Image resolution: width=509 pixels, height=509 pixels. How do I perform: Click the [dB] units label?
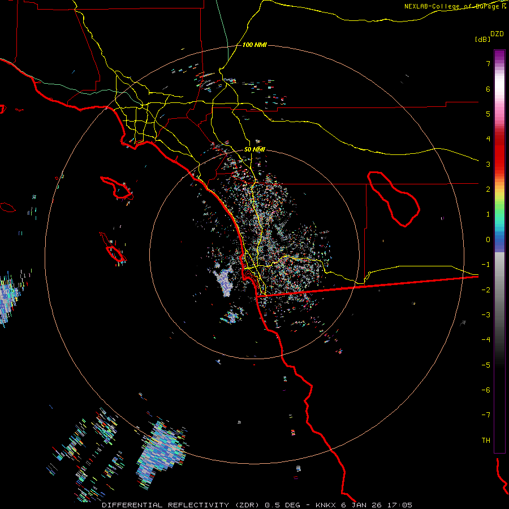[482, 39]
